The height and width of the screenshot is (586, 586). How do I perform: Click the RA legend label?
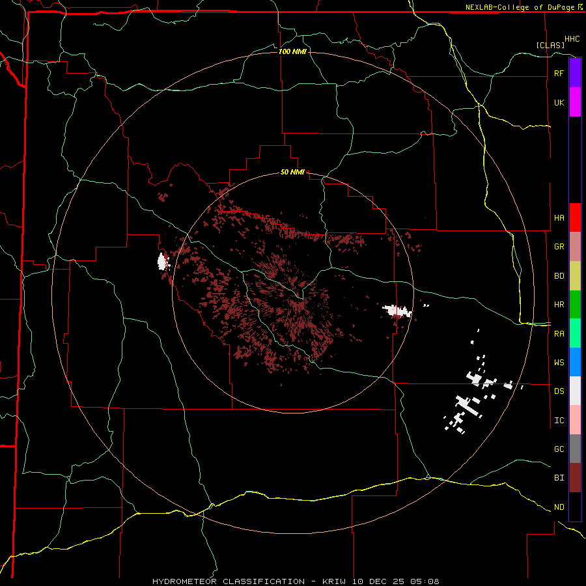tap(559, 333)
